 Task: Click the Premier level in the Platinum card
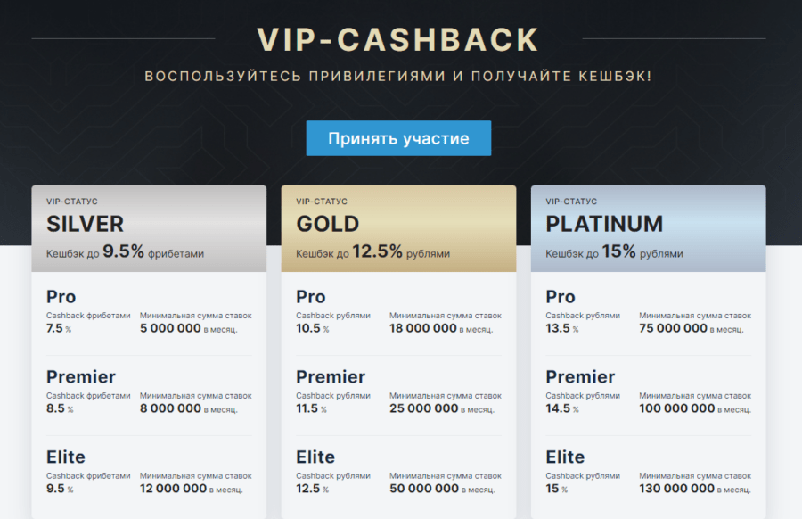tap(580, 377)
